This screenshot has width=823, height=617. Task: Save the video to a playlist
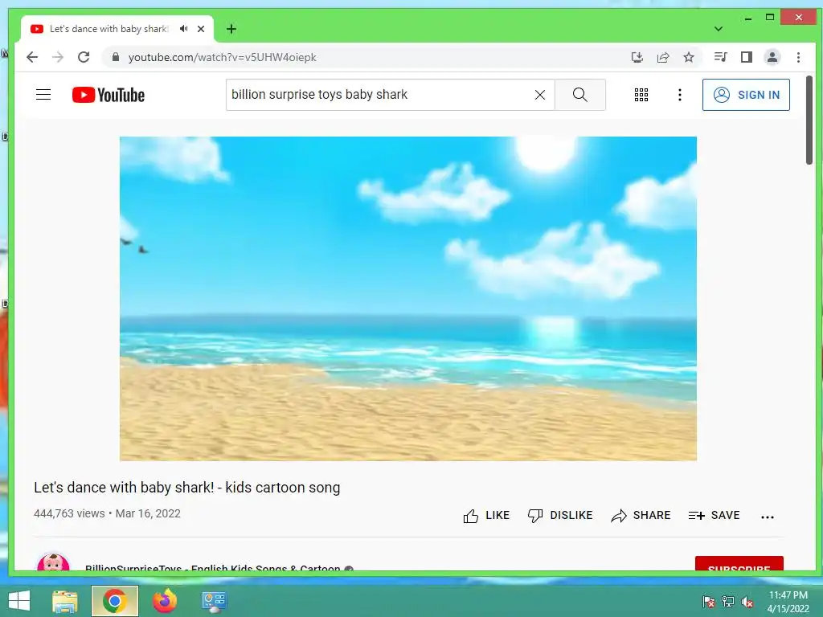(714, 516)
